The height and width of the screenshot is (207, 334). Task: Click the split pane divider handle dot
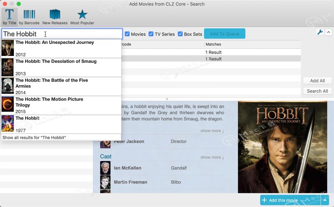click(x=167, y=99)
